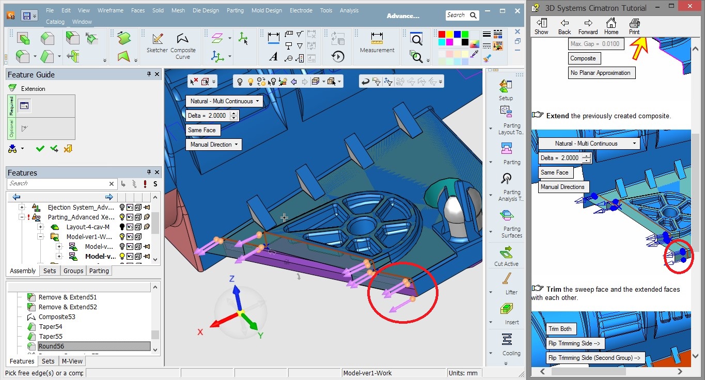Click the Cancel feature icon
Image resolution: width=705 pixels, height=380 pixels.
[68, 149]
